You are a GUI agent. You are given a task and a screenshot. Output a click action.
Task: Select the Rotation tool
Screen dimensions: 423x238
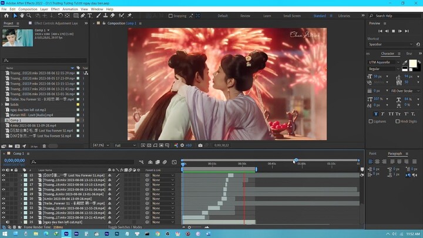pyautogui.click(x=61, y=16)
